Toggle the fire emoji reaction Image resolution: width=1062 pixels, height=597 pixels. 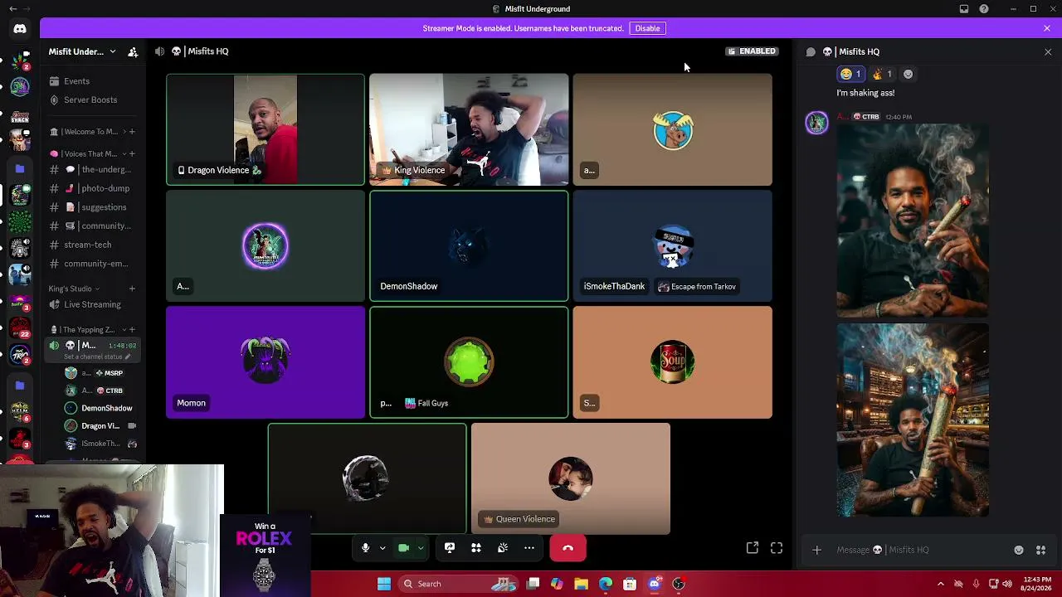click(882, 74)
